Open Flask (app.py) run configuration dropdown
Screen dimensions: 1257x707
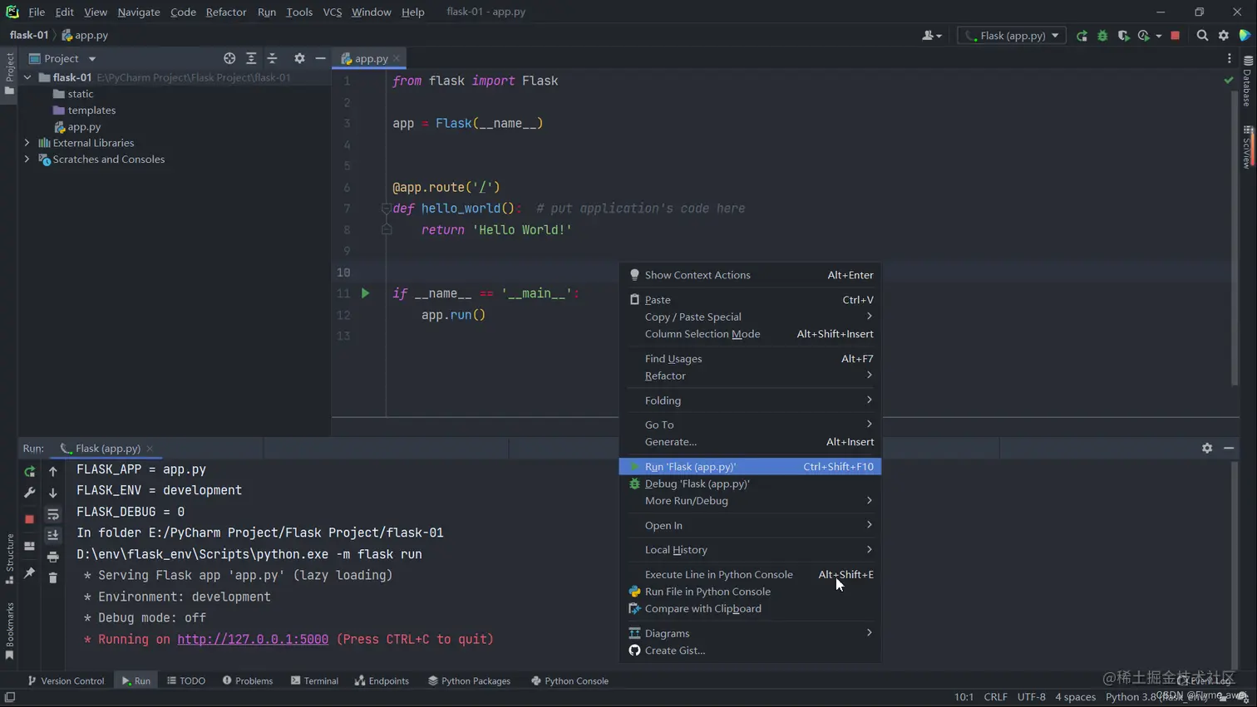(1012, 36)
